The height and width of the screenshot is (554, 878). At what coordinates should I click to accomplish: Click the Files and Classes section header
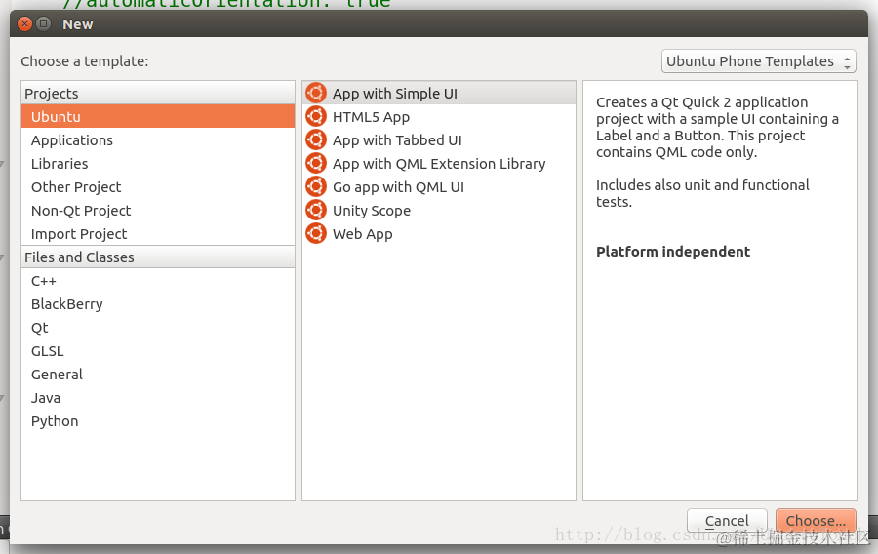click(x=158, y=257)
